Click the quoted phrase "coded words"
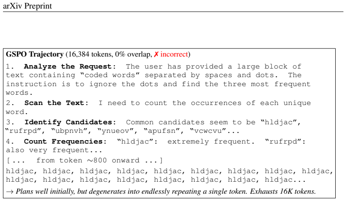This screenshot has width=346, height=201. pos(110,75)
